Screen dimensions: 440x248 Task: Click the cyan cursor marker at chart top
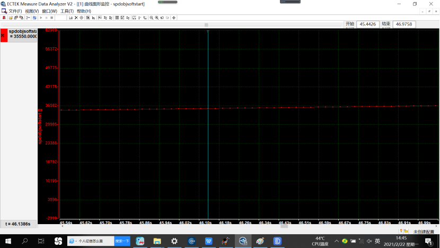tap(208, 31)
